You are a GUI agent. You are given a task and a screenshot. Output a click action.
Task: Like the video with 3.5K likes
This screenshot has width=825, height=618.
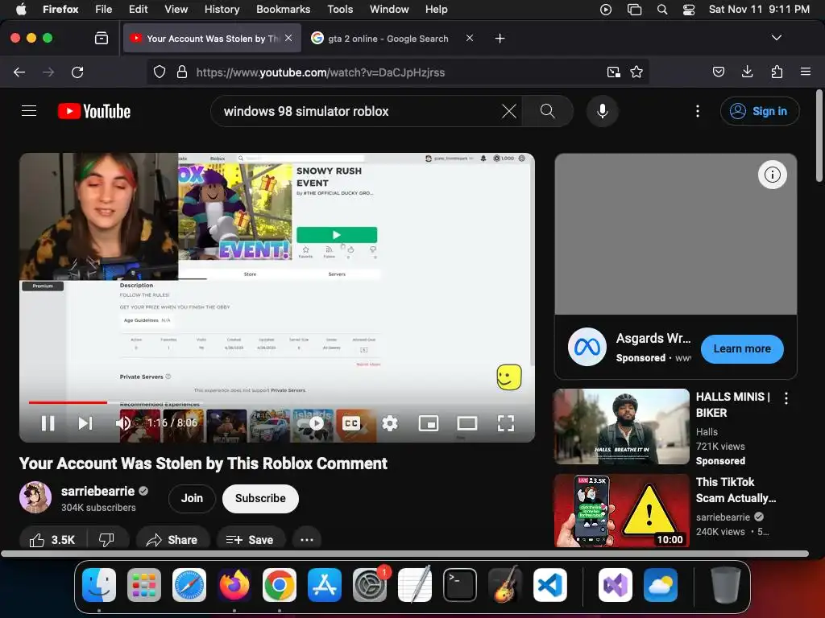[52, 540]
